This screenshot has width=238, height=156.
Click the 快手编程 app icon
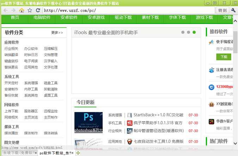click(211, 42)
